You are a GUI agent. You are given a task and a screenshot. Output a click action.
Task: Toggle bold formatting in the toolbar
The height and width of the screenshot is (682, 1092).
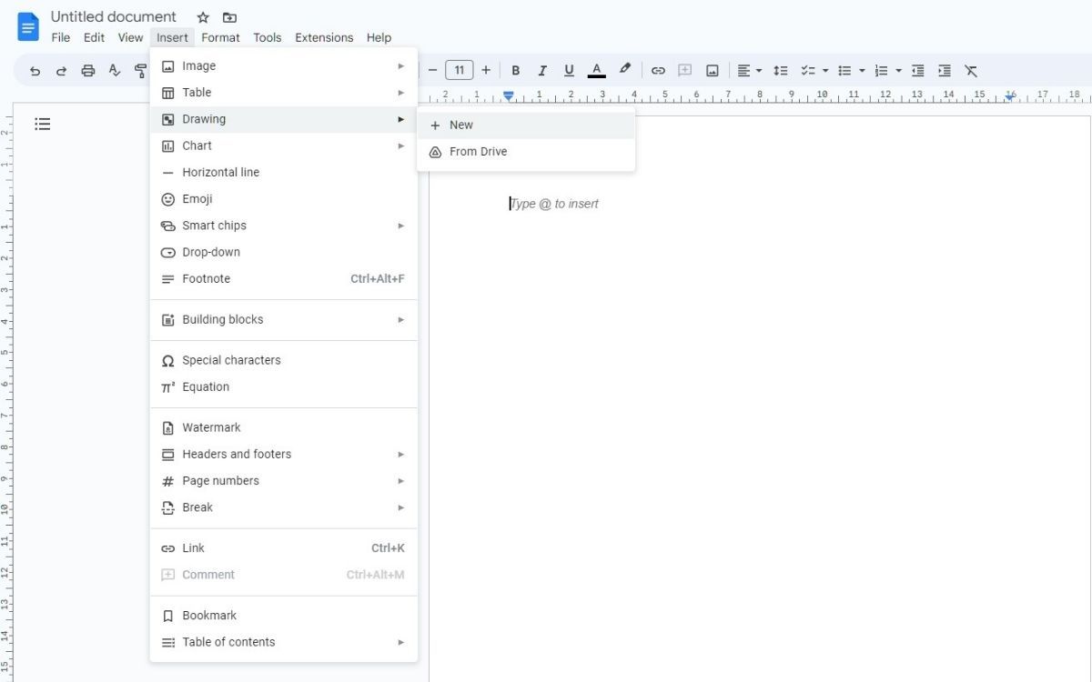pyautogui.click(x=516, y=70)
